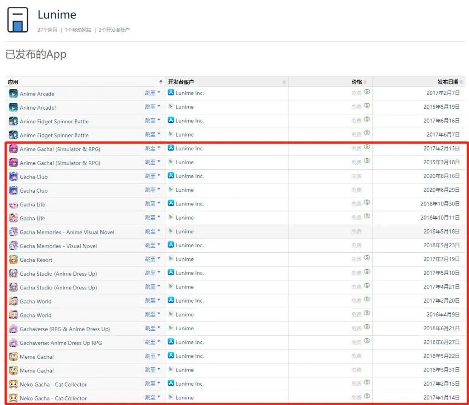Sort table by 价格 column header
This screenshot has height=405, width=469.
[356, 82]
